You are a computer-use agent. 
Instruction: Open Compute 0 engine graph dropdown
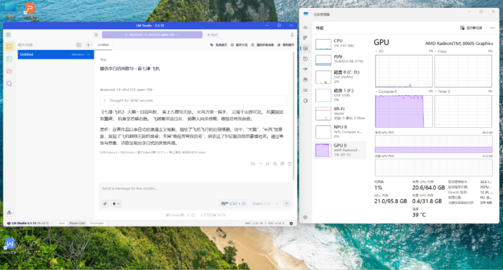(x=386, y=92)
